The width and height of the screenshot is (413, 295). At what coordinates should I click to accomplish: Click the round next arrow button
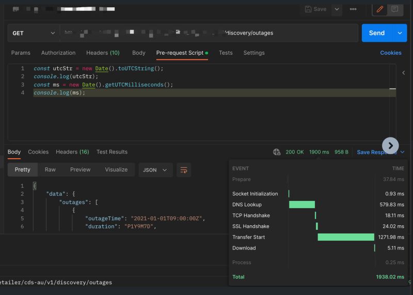(x=390, y=146)
